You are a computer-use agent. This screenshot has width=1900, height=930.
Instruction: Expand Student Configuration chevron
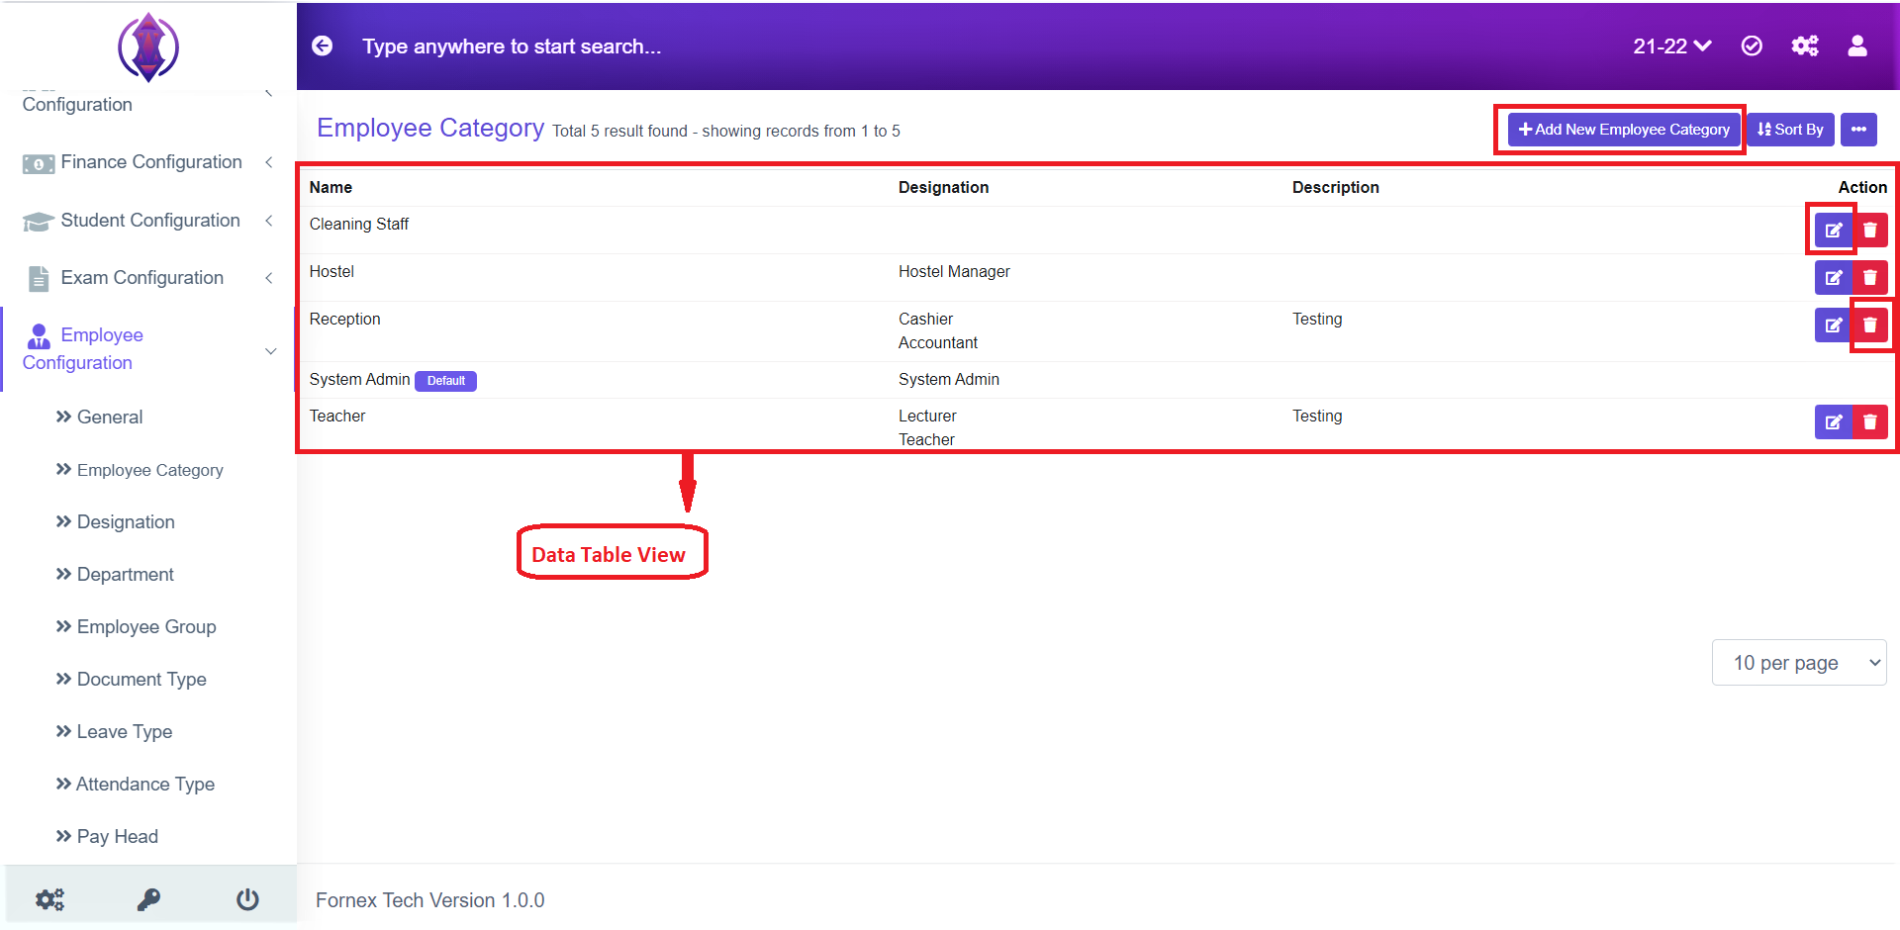(269, 221)
